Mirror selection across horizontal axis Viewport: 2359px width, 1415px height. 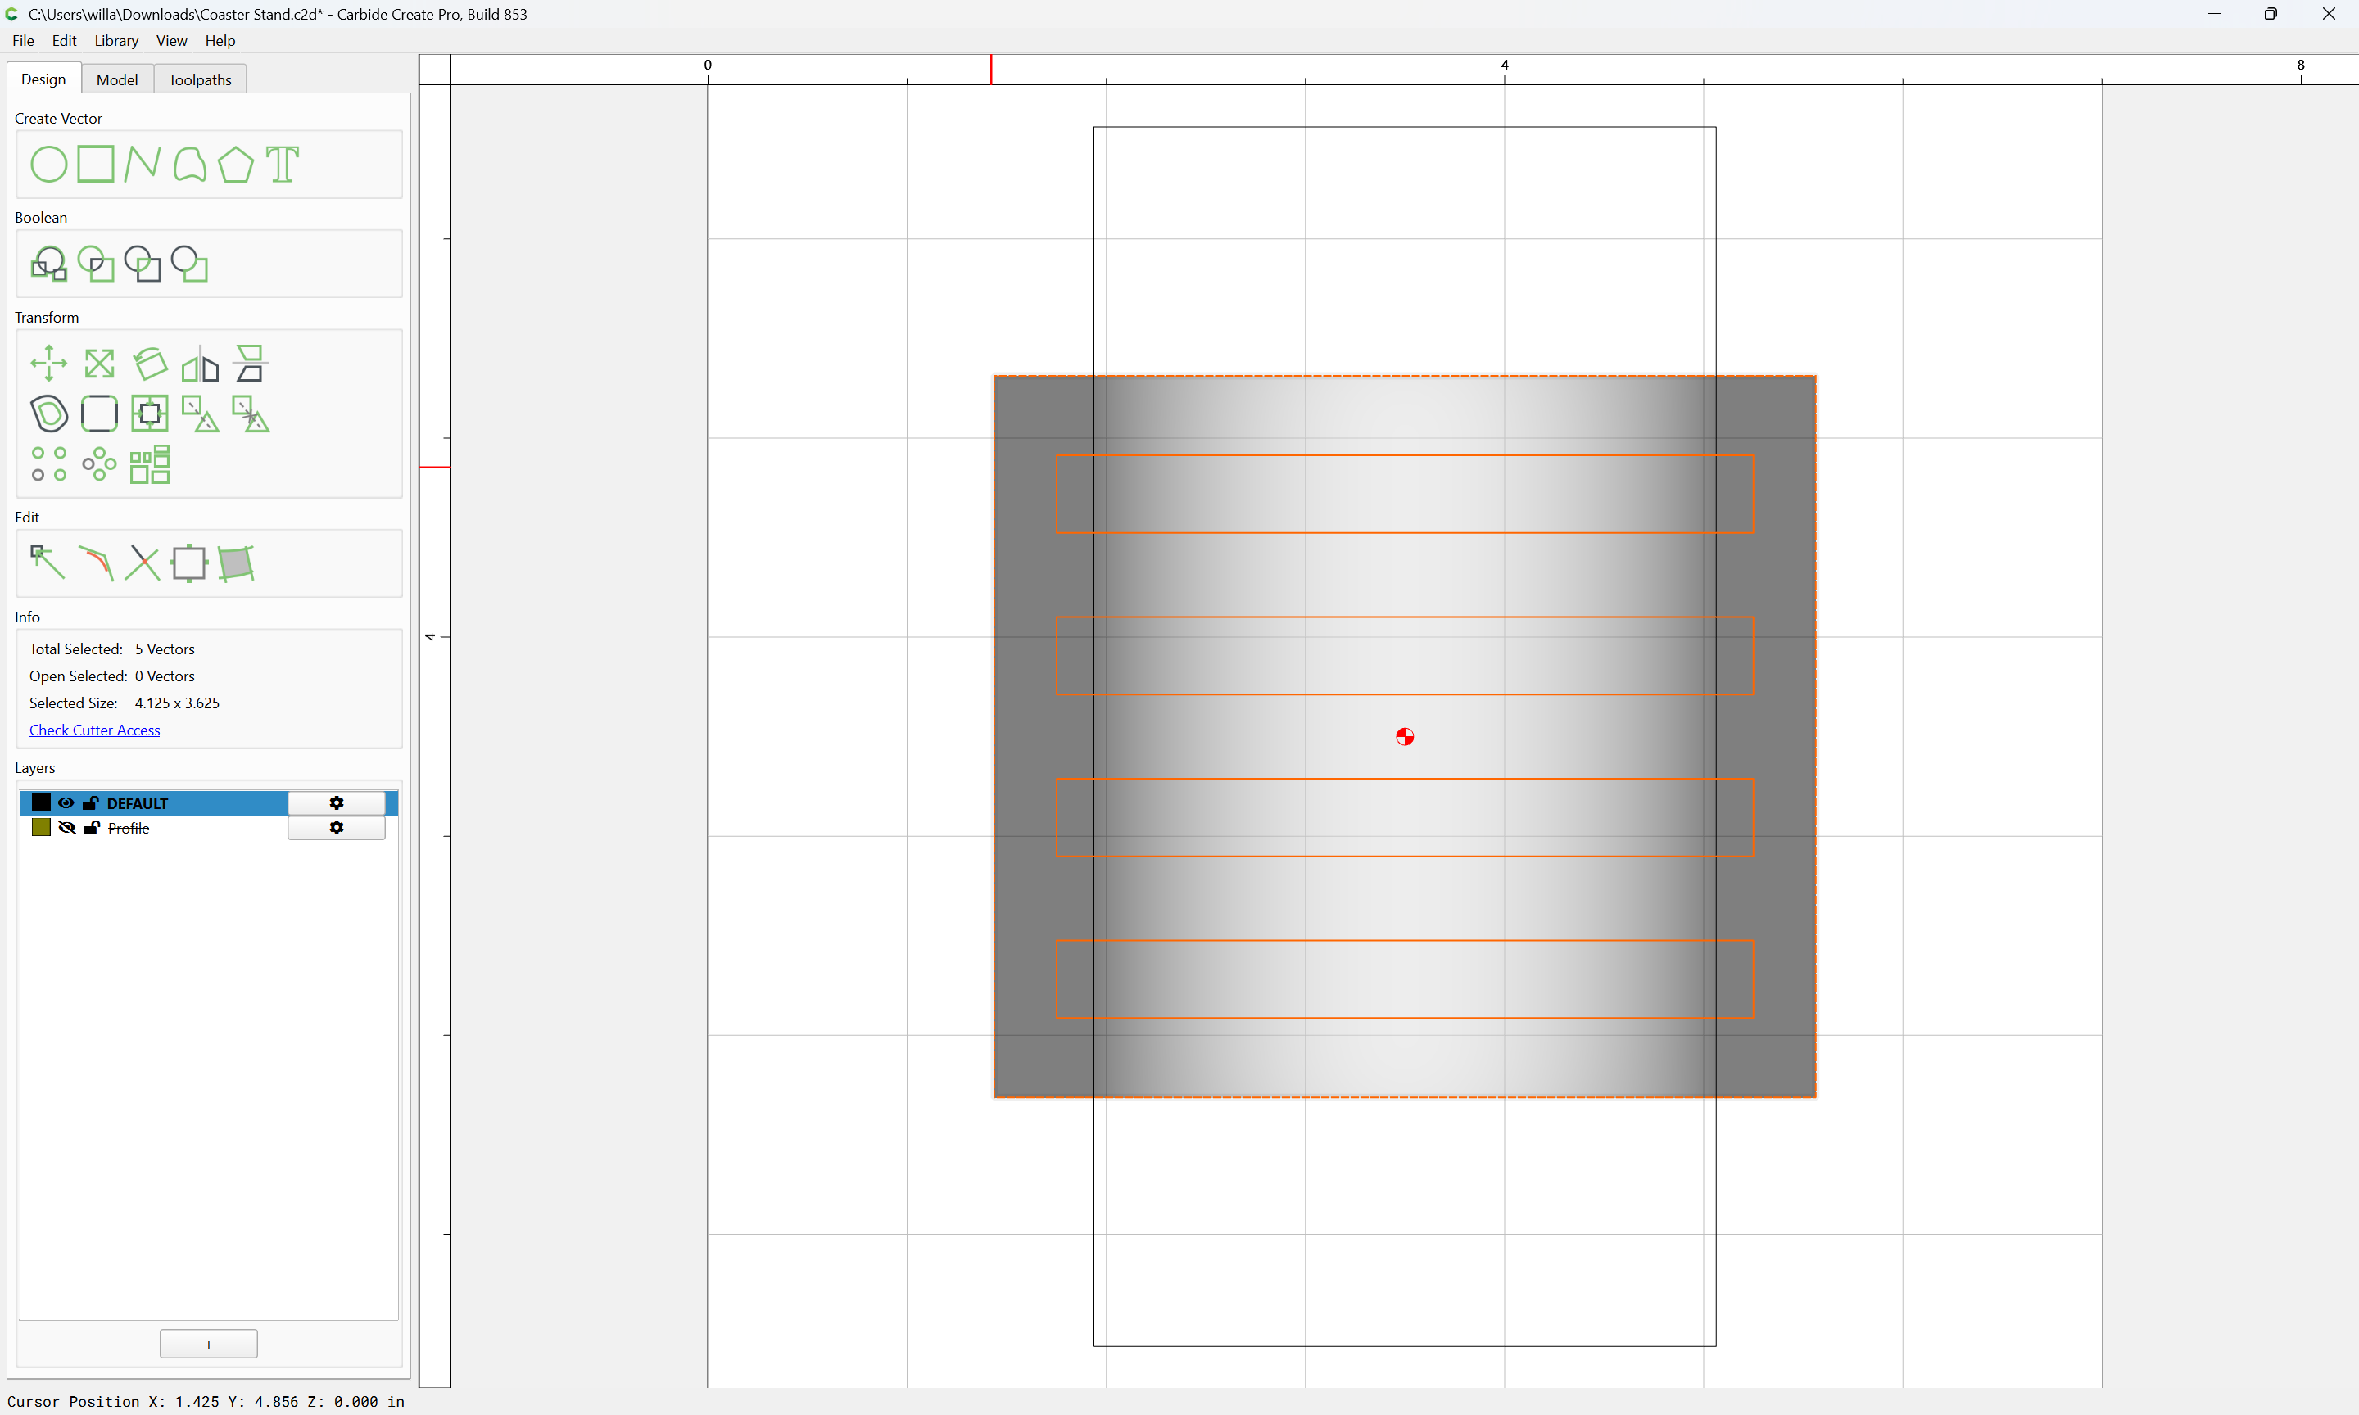(251, 364)
